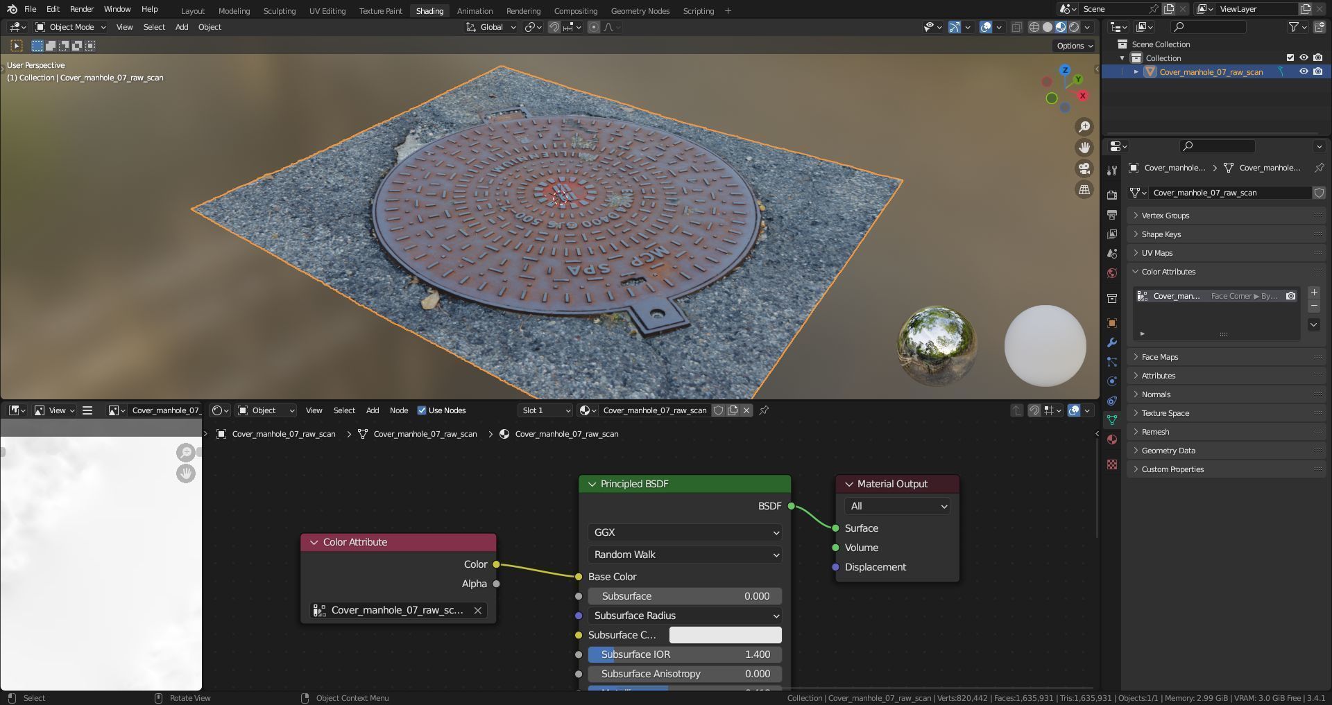Image resolution: width=1332 pixels, height=705 pixels.
Task: Open node editor Add menu
Action: tap(373, 410)
